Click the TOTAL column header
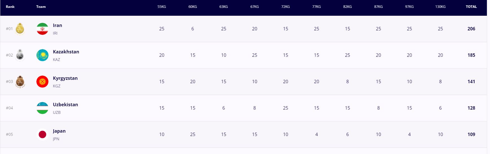490x154 pixels. click(x=471, y=7)
